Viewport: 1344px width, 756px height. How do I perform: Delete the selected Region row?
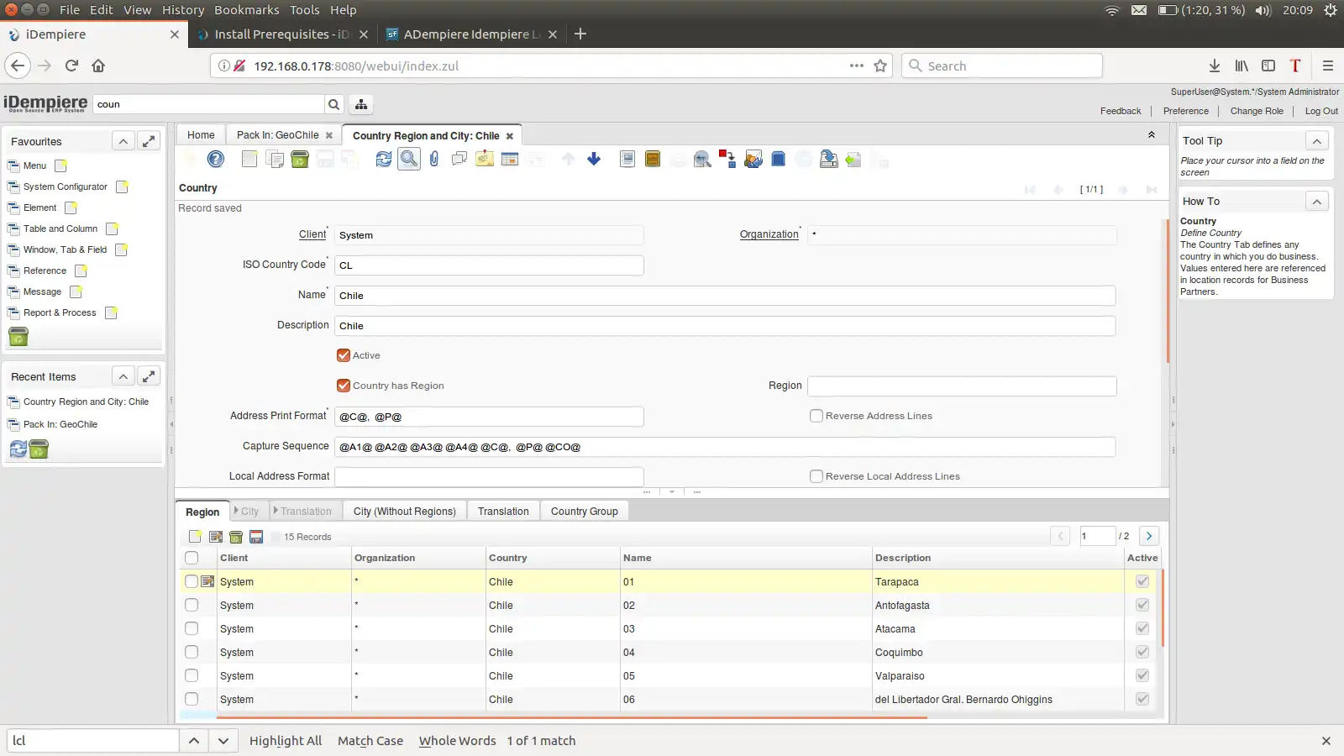point(236,537)
